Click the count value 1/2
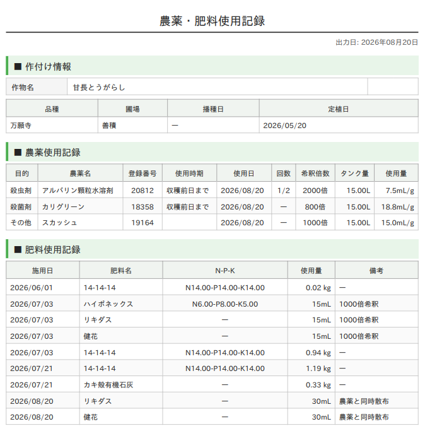The height and width of the screenshot is (431, 425). 284,191
